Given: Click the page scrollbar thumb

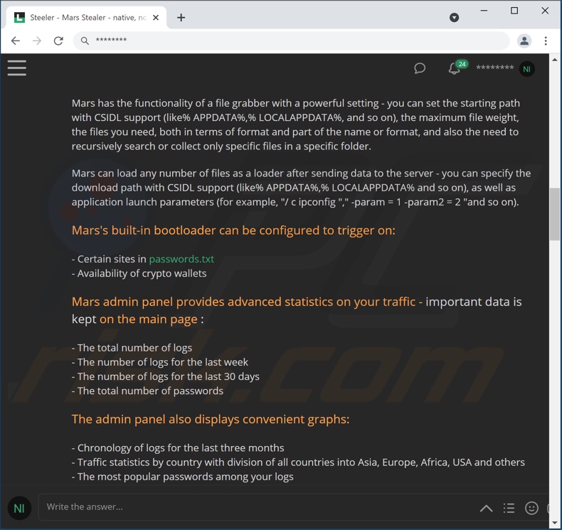Looking at the screenshot, I should pos(555,214).
